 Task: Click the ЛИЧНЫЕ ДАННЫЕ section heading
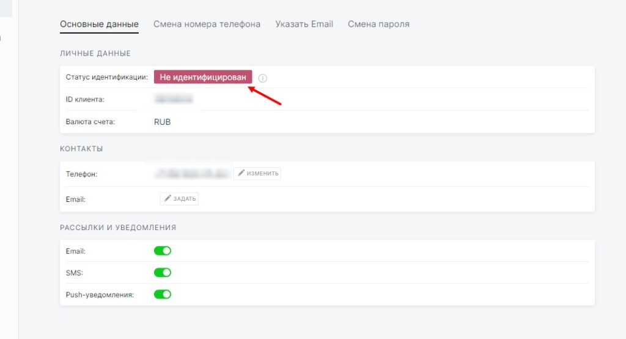tap(95, 53)
